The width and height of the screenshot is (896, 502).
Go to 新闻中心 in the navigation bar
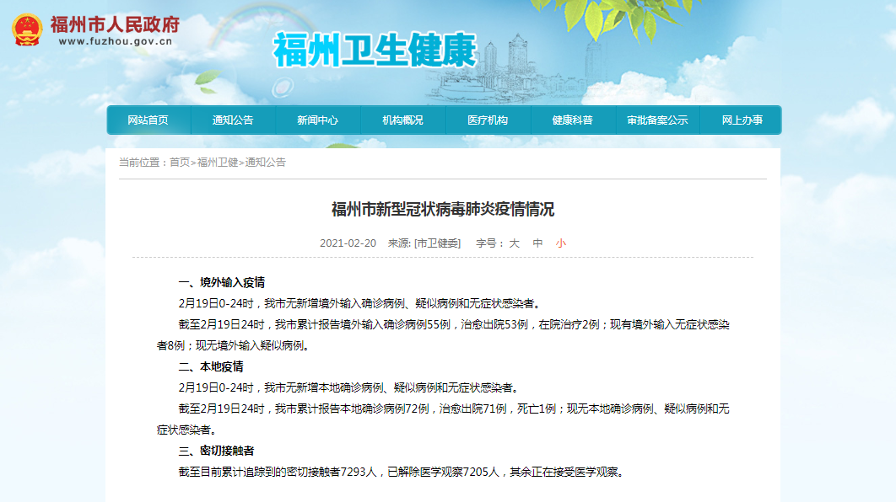coord(318,120)
